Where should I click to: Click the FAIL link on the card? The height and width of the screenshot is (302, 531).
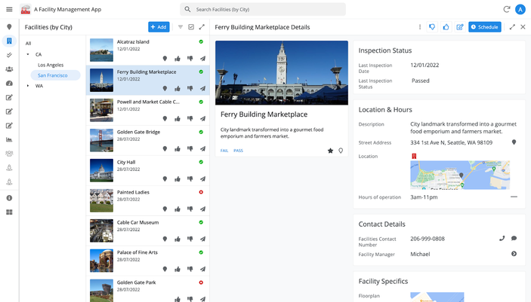click(x=224, y=151)
